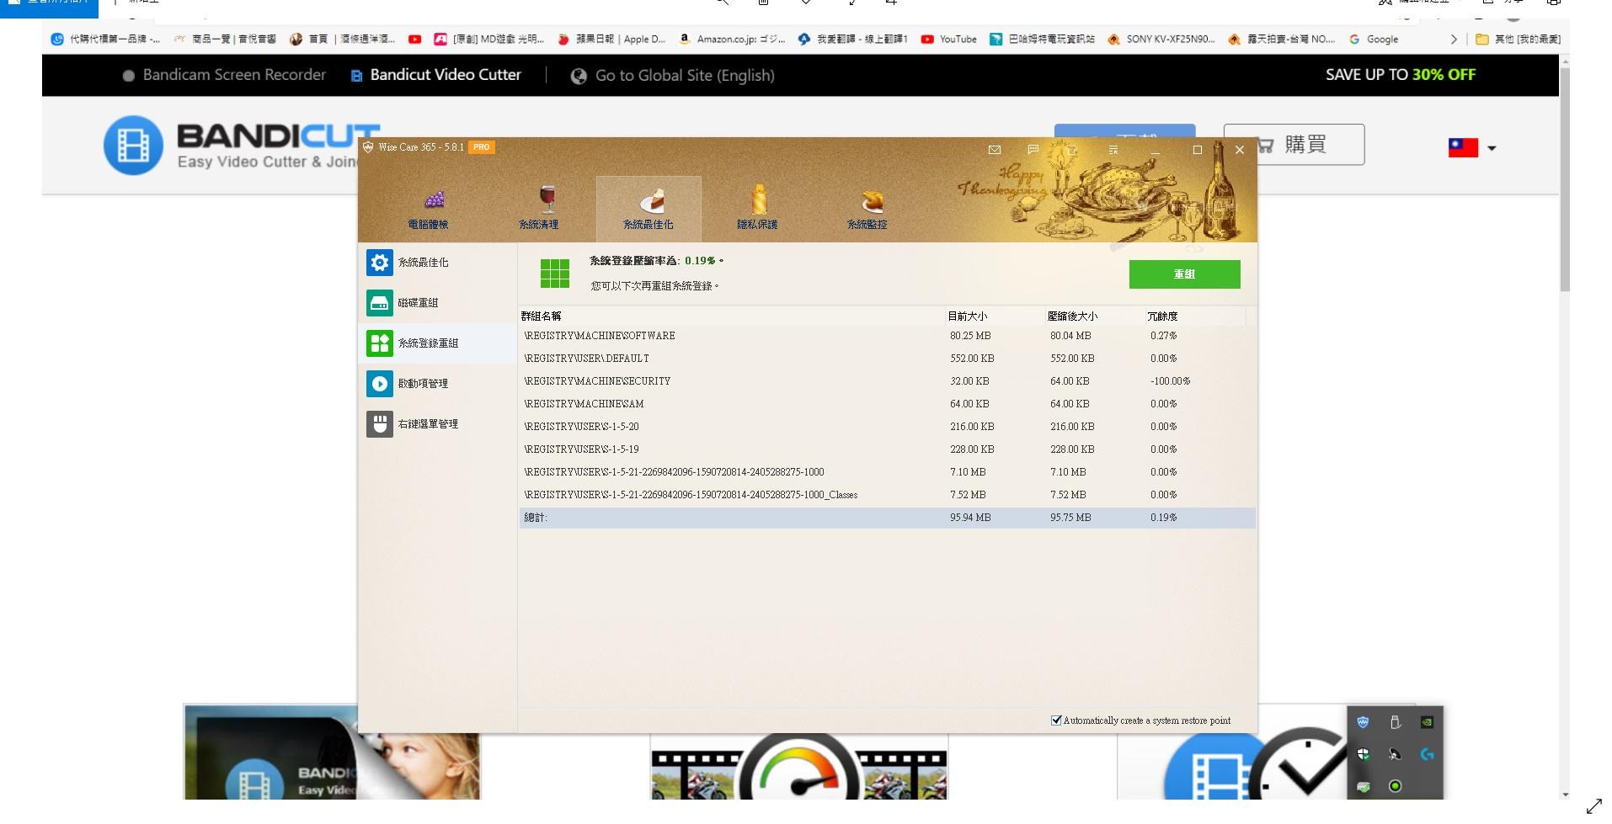Select the 系統最佳化 gear icon in sidebar
Image resolution: width=1612 pixels, height=824 pixels.
[x=379, y=262]
